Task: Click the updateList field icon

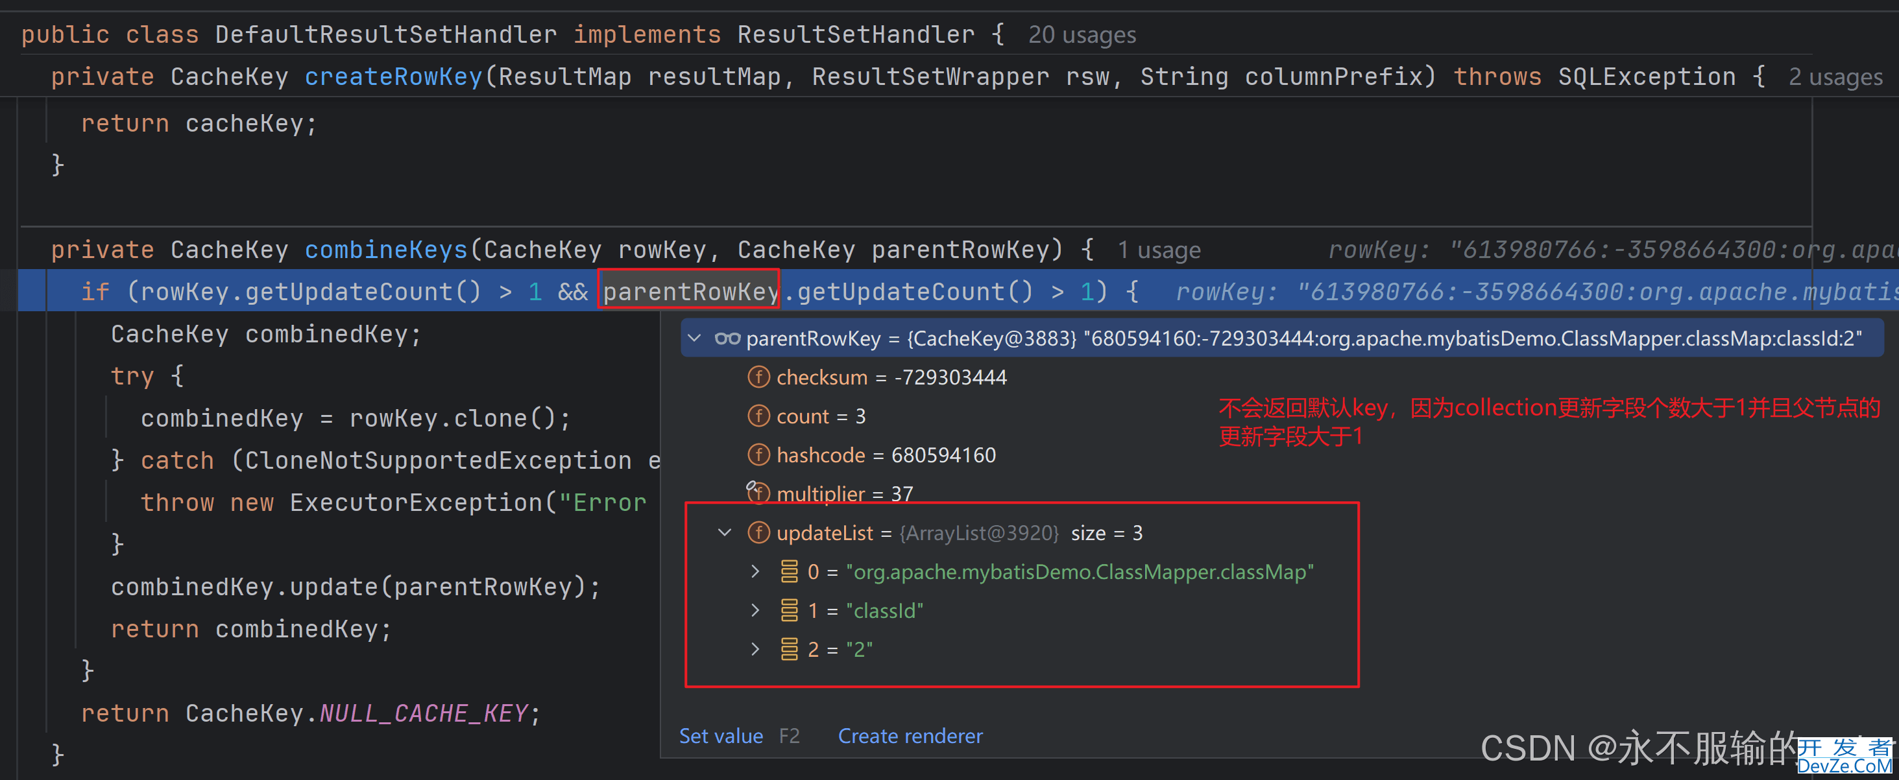Action: [758, 532]
